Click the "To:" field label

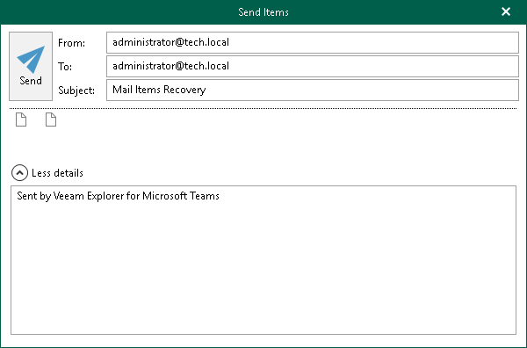click(65, 67)
